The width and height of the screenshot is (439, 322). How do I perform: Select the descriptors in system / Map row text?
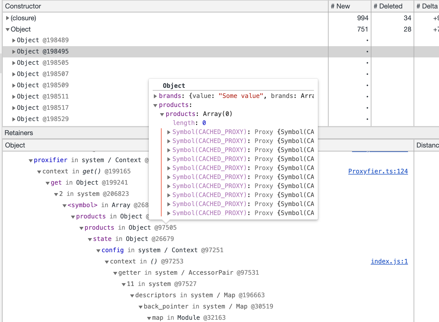pos(200,295)
